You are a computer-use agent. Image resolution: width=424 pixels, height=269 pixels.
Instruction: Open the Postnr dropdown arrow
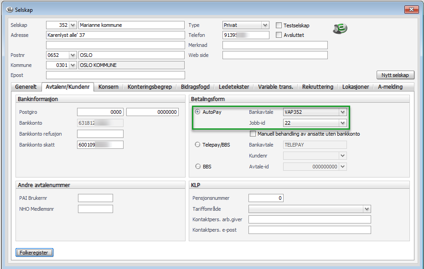point(73,55)
